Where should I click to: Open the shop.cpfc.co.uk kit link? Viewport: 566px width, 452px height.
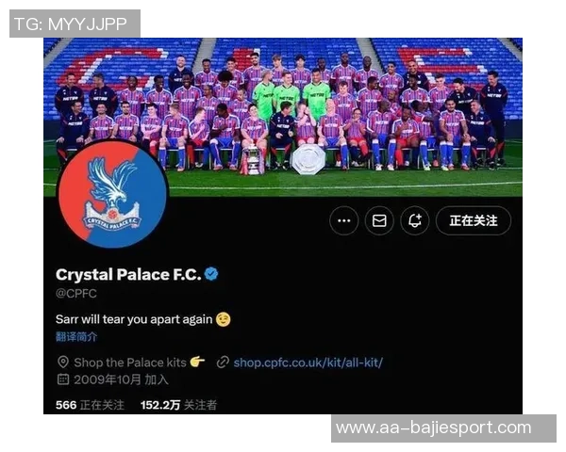(308, 363)
